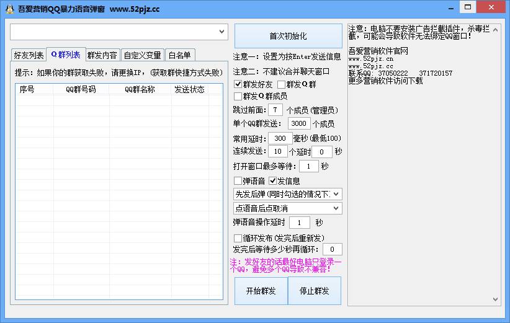This screenshot has height=323, width=510.
Task: Close the 吾爱营销 window
Action: (491, 7)
